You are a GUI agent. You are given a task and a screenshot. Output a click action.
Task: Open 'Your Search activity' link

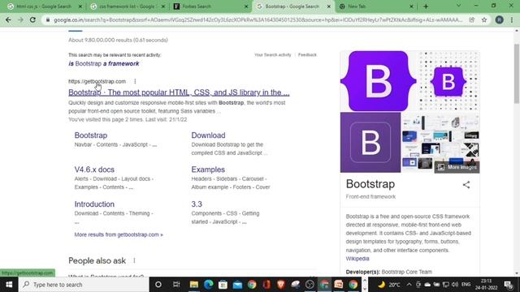pos(273,55)
